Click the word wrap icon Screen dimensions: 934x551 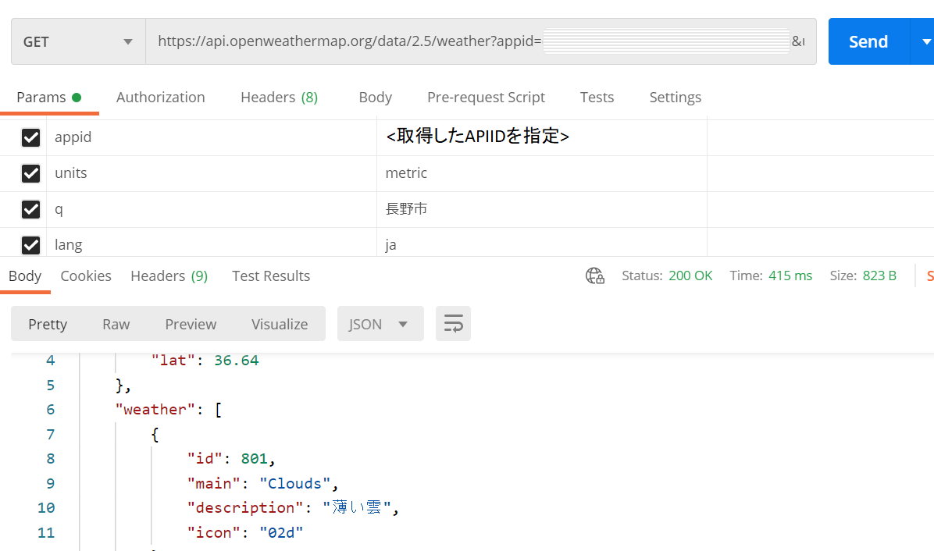(453, 324)
